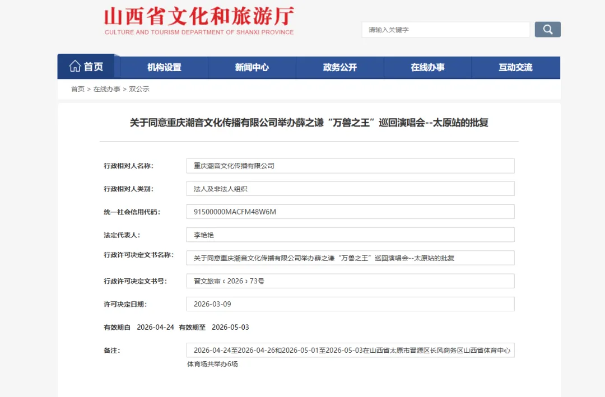Click the approval notice headline title

point(309,123)
